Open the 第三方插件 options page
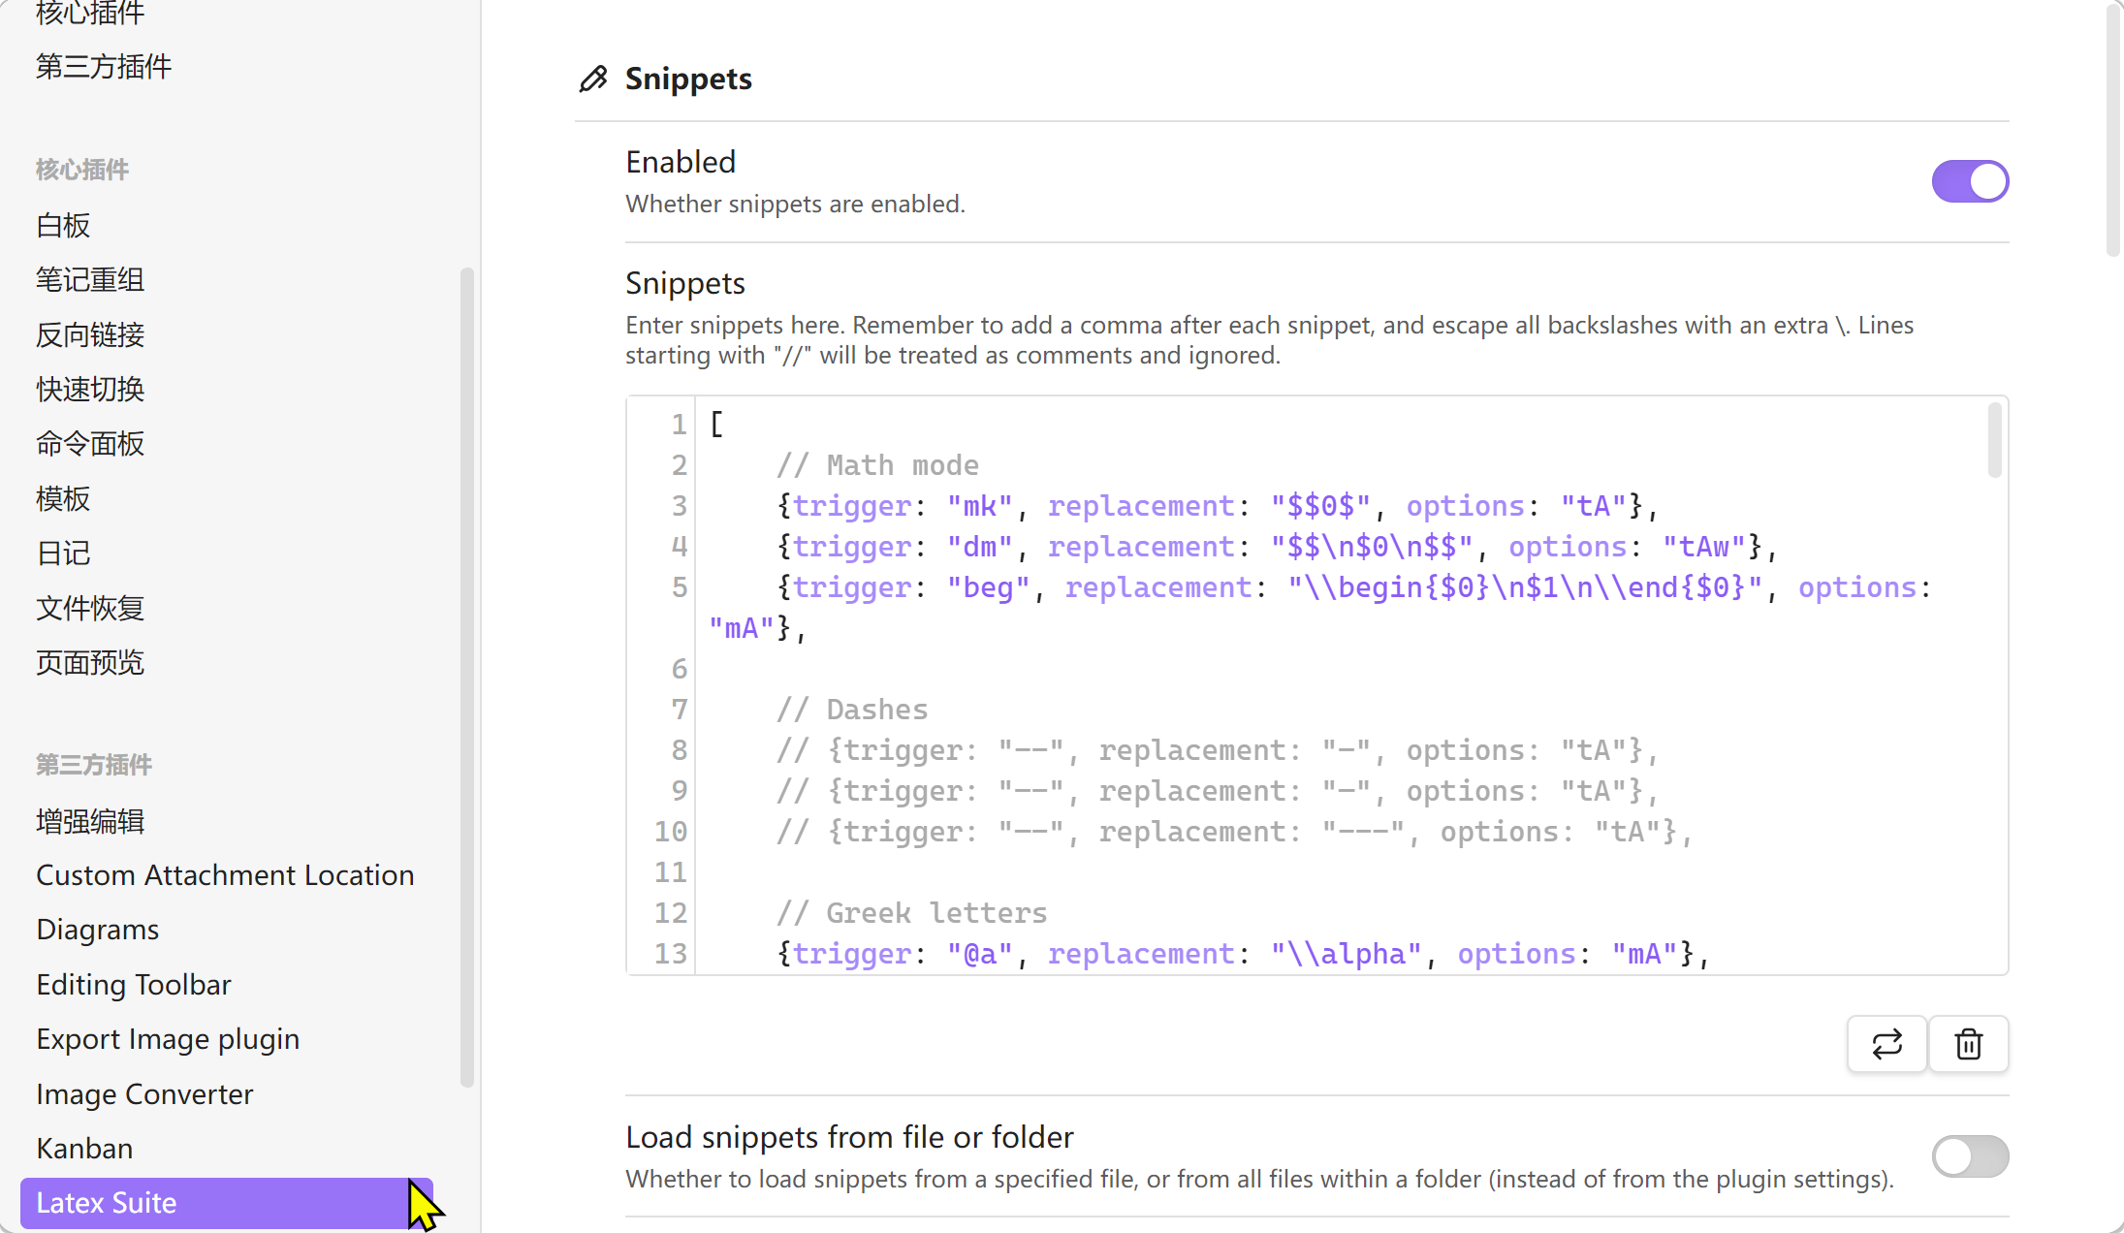Screen dimensions: 2124x1233 click(104, 66)
